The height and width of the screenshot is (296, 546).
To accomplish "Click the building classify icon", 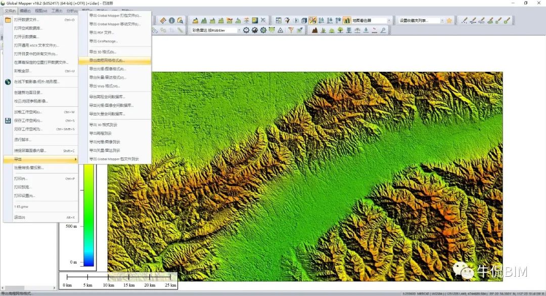I will [349, 30].
